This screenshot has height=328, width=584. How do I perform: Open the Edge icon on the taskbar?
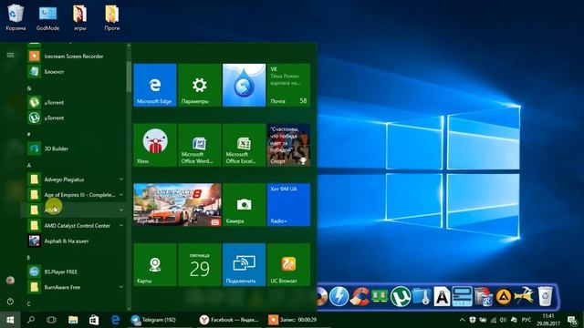tap(116, 320)
